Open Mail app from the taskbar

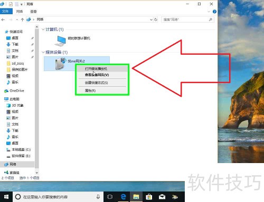pos(162,197)
